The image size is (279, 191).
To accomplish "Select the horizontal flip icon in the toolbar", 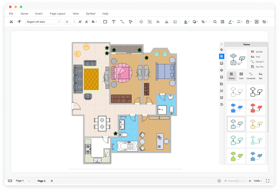I will 167,22.
